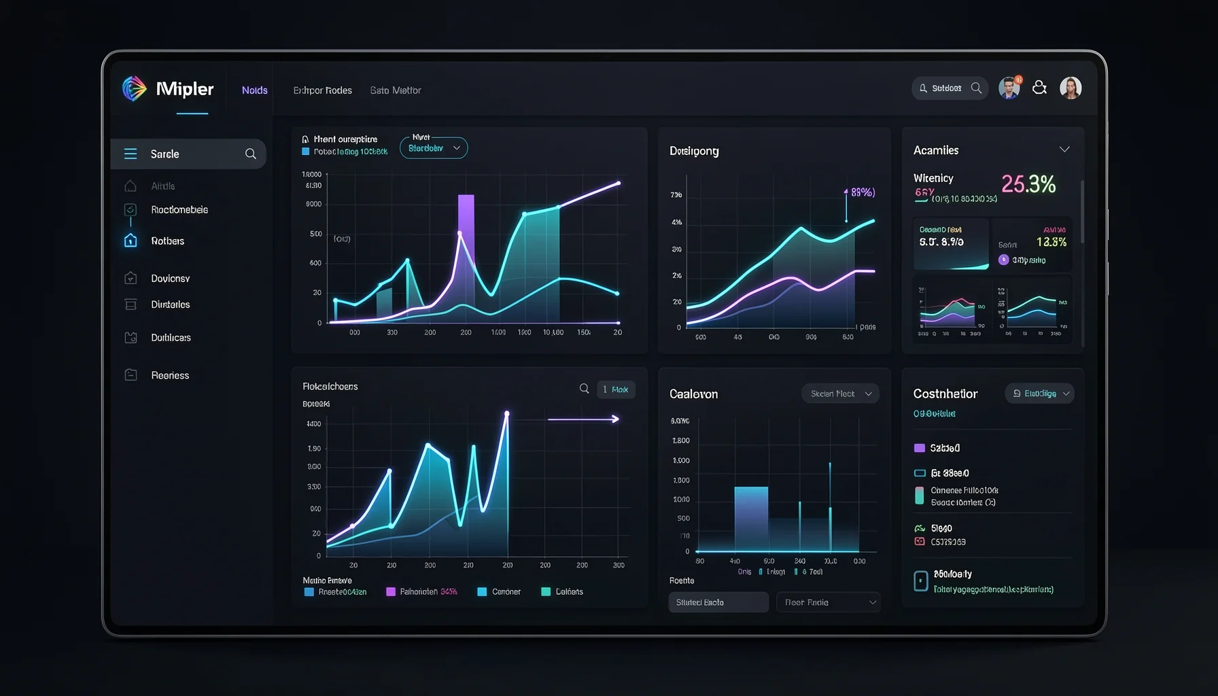The image size is (1218, 696).
Task: Click the Reeriess sidebar icon
Action: 130,375
